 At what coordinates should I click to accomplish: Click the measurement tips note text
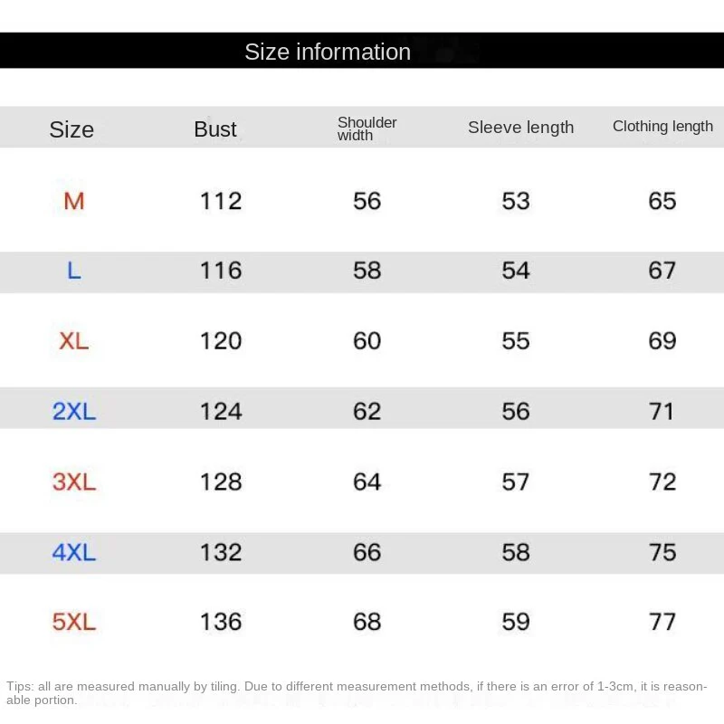[x=357, y=693]
